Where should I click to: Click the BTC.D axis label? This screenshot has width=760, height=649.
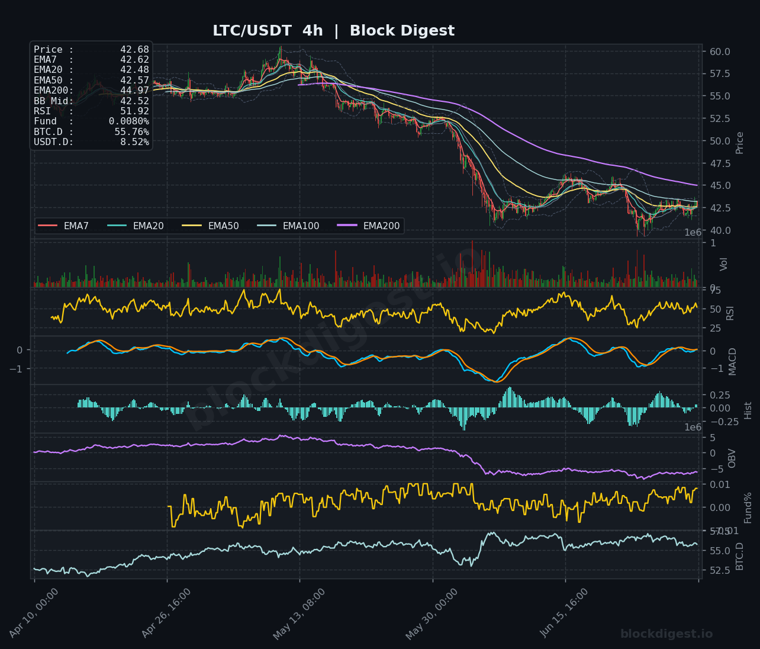coord(739,556)
